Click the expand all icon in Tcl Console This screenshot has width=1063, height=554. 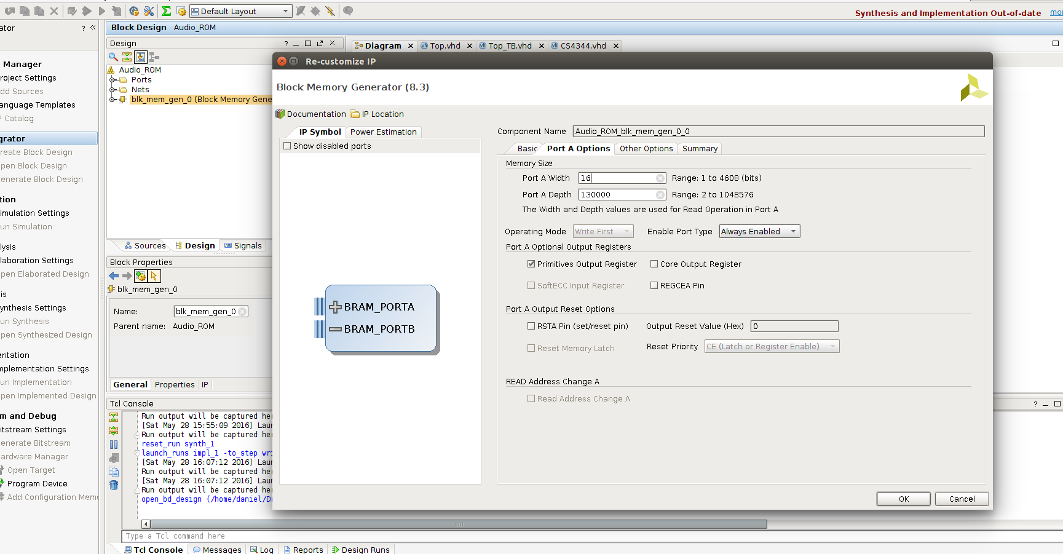(x=114, y=430)
